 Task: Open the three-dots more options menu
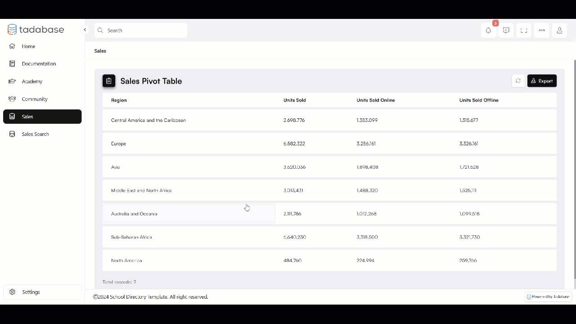[x=541, y=31]
